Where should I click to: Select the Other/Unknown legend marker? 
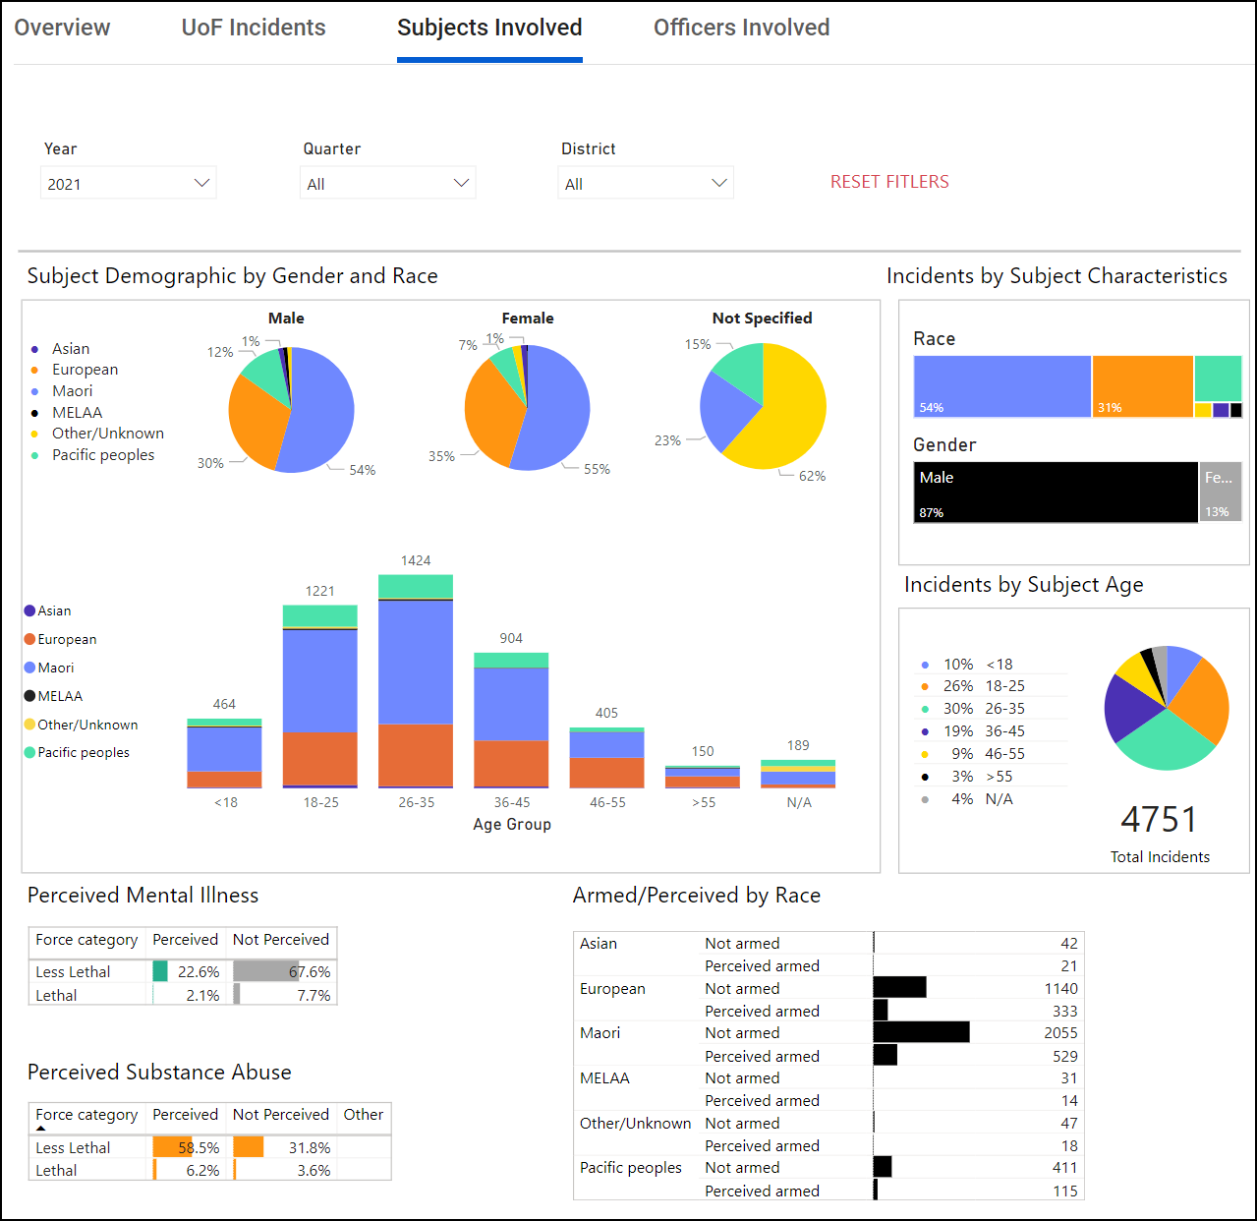point(34,433)
